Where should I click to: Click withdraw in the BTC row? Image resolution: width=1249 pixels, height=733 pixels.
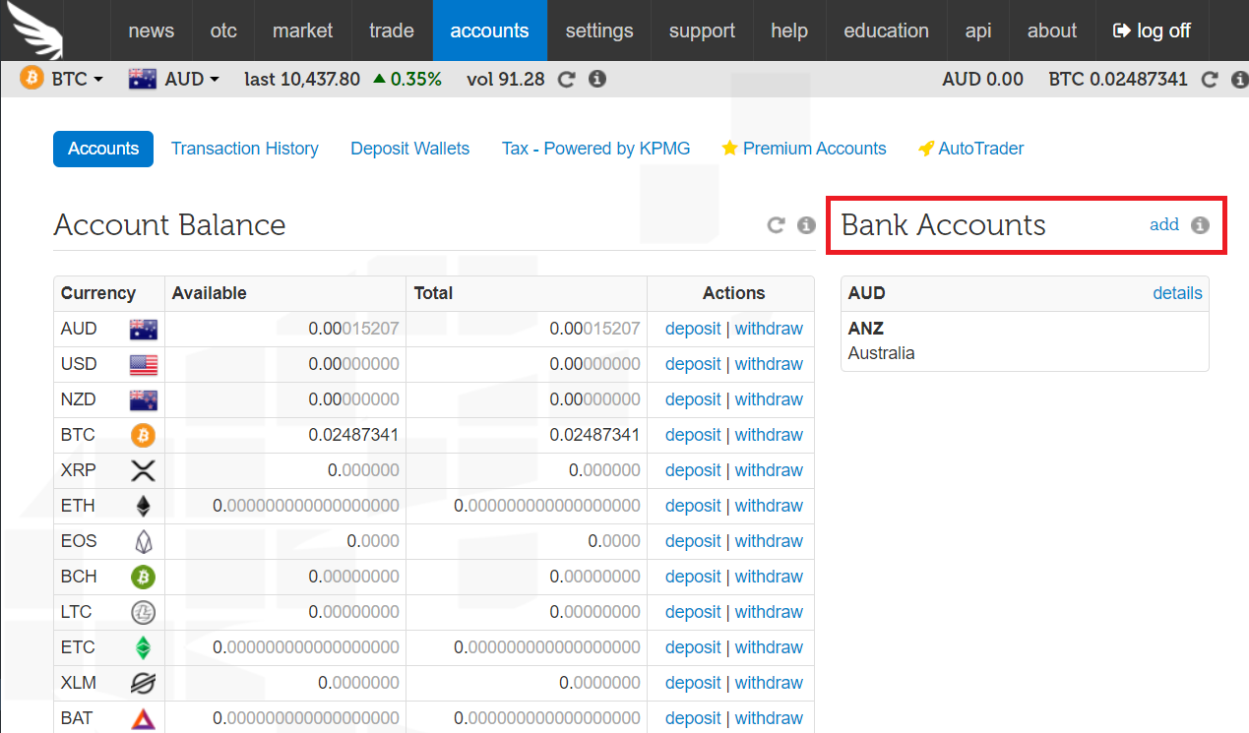[769, 435]
